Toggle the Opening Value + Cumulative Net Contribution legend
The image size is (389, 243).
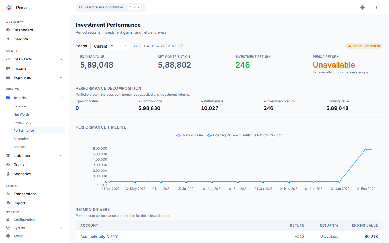click(x=245, y=135)
